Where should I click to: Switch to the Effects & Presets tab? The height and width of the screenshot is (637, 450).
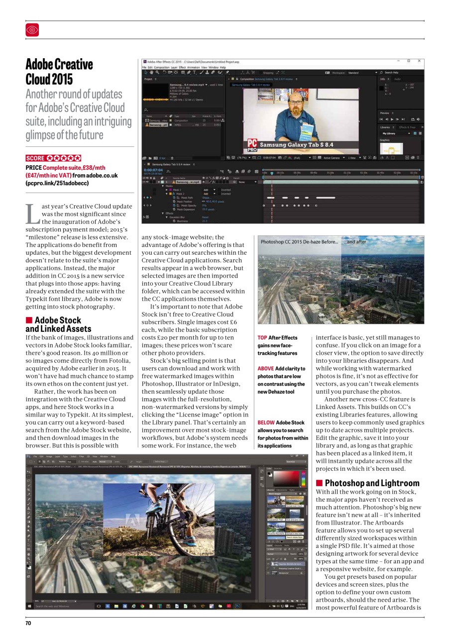coord(408,128)
